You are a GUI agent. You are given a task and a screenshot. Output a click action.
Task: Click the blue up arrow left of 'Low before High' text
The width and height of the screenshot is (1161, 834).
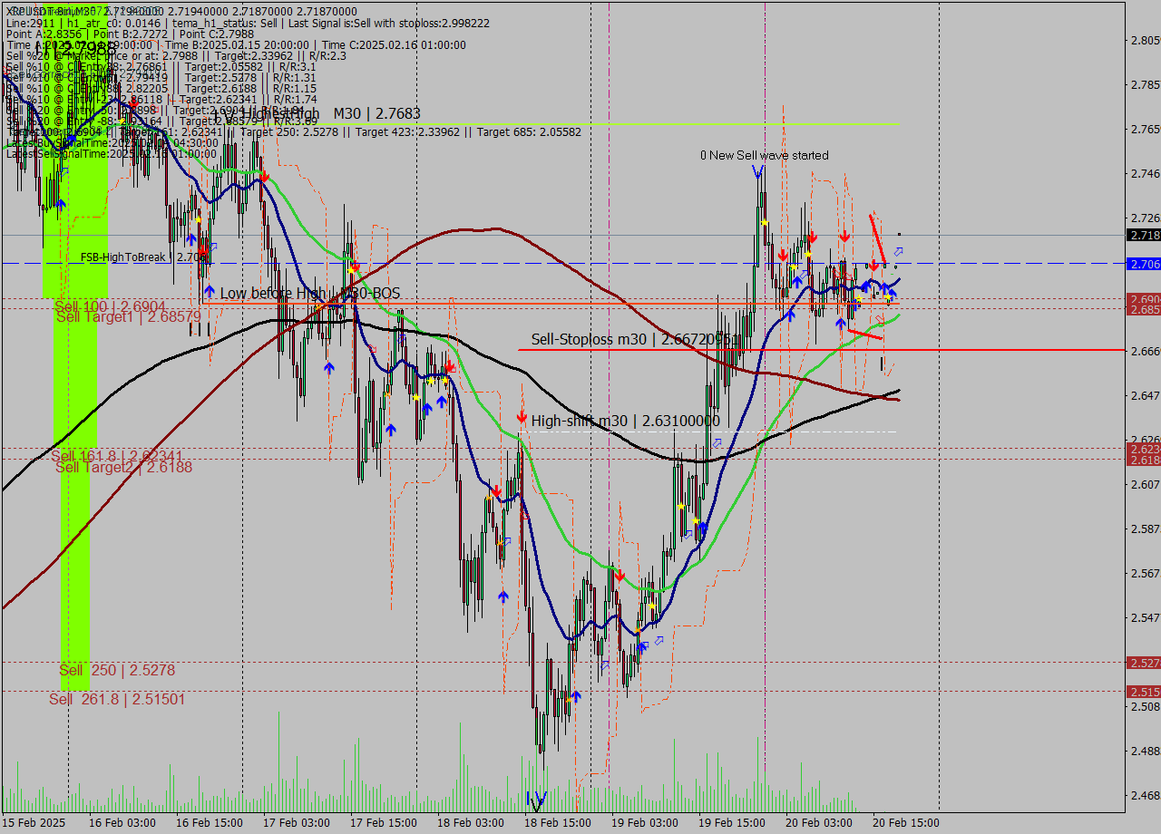(210, 292)
